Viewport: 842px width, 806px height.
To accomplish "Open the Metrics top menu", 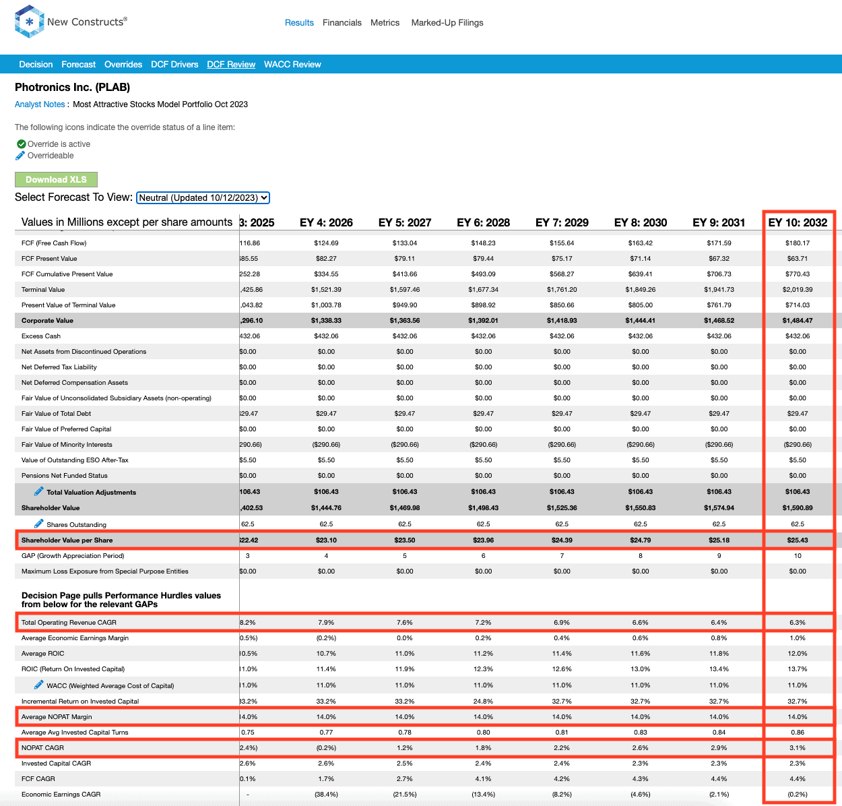I will [x=385, y=22].
